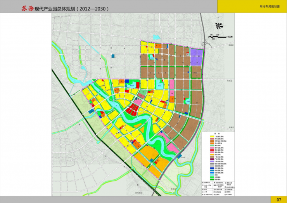Click the page number 07 box
The image size is (287, 203).
click(279, 200)
